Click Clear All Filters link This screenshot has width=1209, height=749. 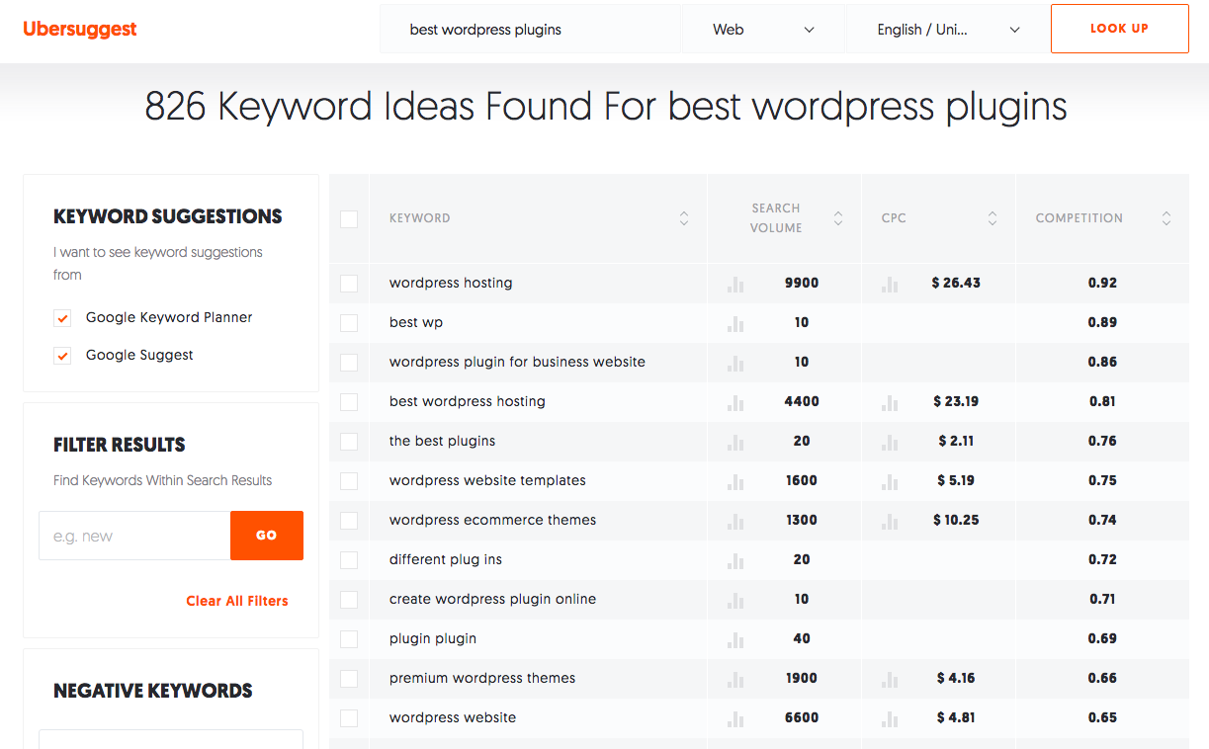(237, 601)
